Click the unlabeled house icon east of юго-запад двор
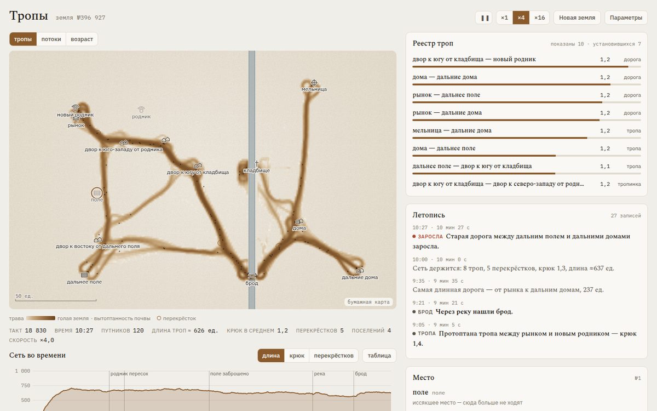657x411 pixels. [165, 140]
